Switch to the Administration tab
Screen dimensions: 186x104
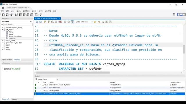[7, 60]
